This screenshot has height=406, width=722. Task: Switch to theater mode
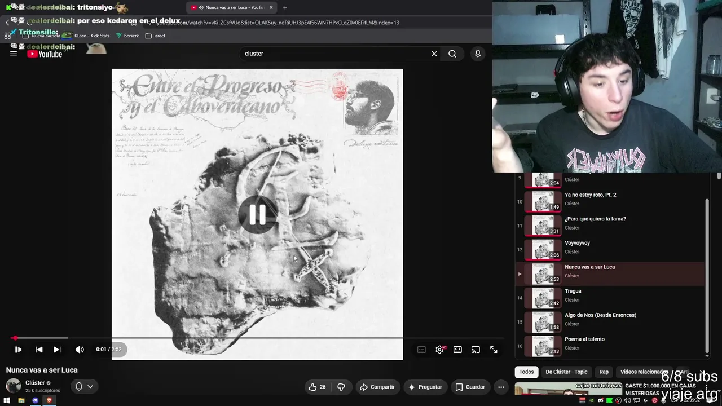(x=457, y=350)
